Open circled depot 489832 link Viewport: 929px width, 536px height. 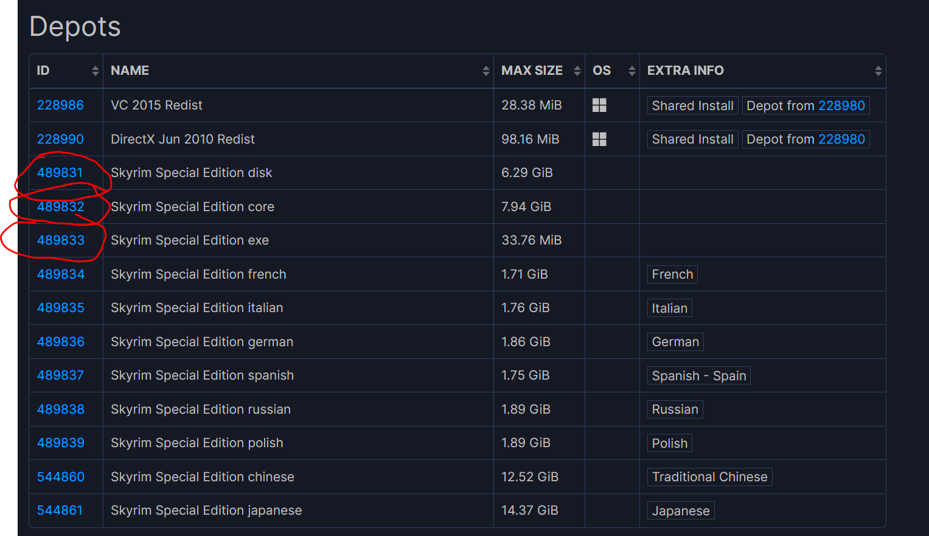60,207
